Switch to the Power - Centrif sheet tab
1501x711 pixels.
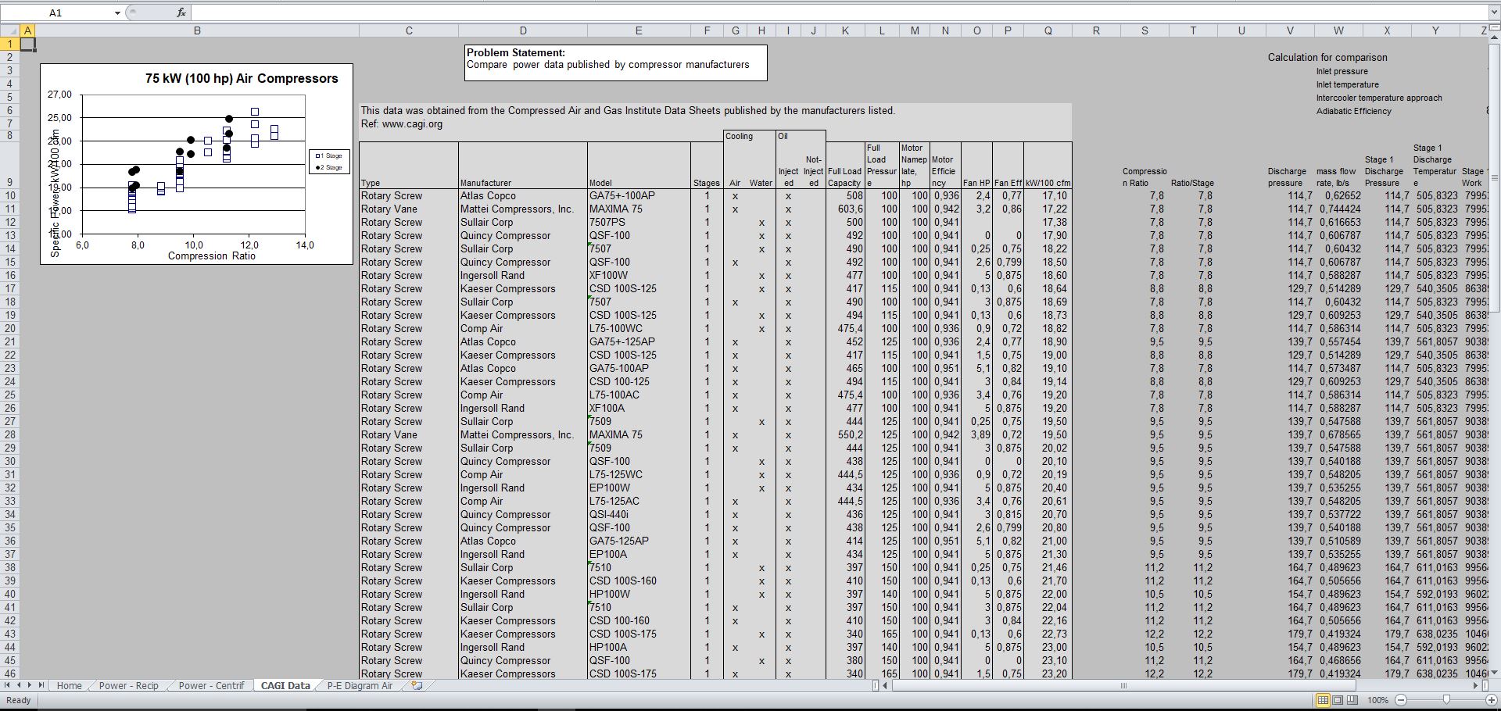coord(211,685)
